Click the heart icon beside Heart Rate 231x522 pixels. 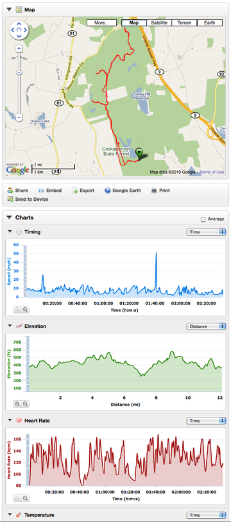coord(19,421)
